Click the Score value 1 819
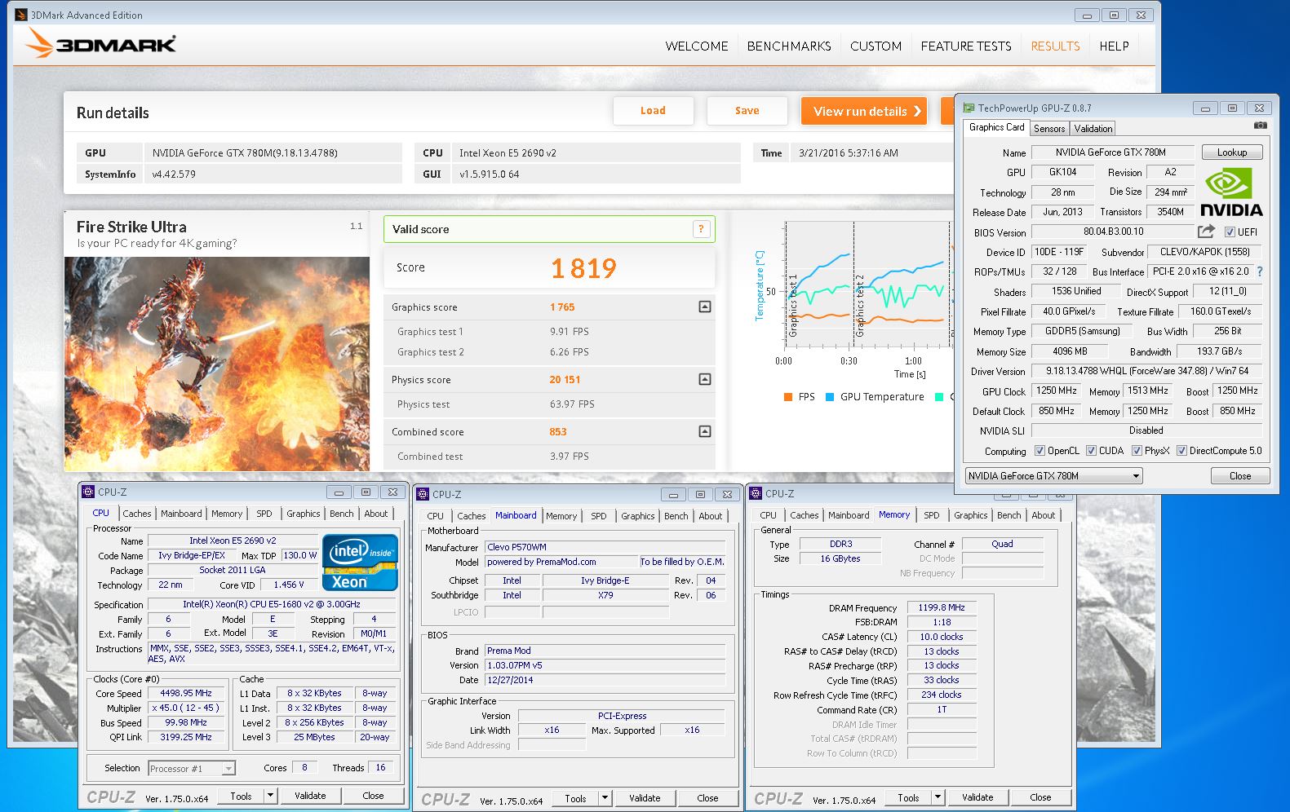 point(583,268)
